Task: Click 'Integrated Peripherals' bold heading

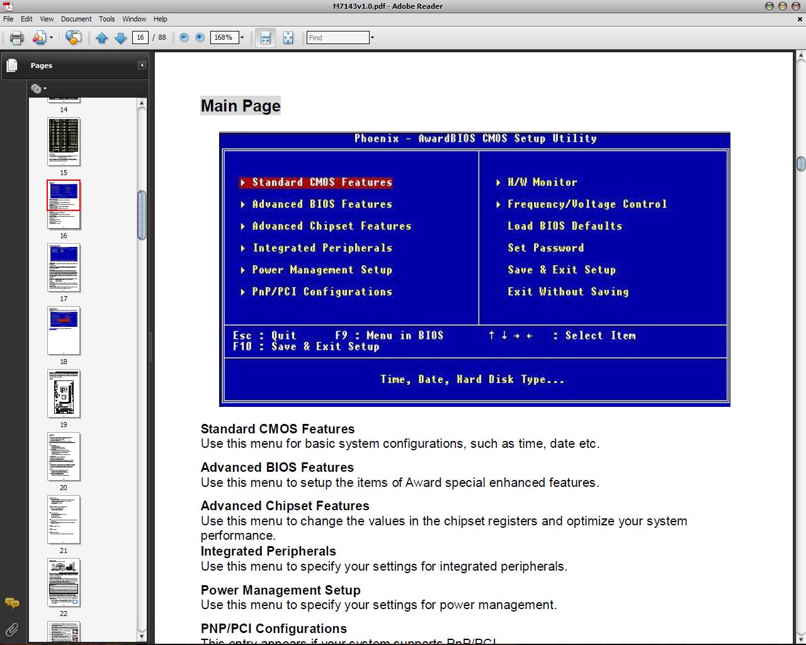Action: pyautogui.click(x=268, y=551)
